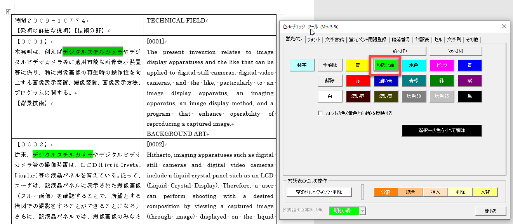Enable フォントの色を反映する checkbox
This screenshot has height=224, width=513.
coord(320,113)
